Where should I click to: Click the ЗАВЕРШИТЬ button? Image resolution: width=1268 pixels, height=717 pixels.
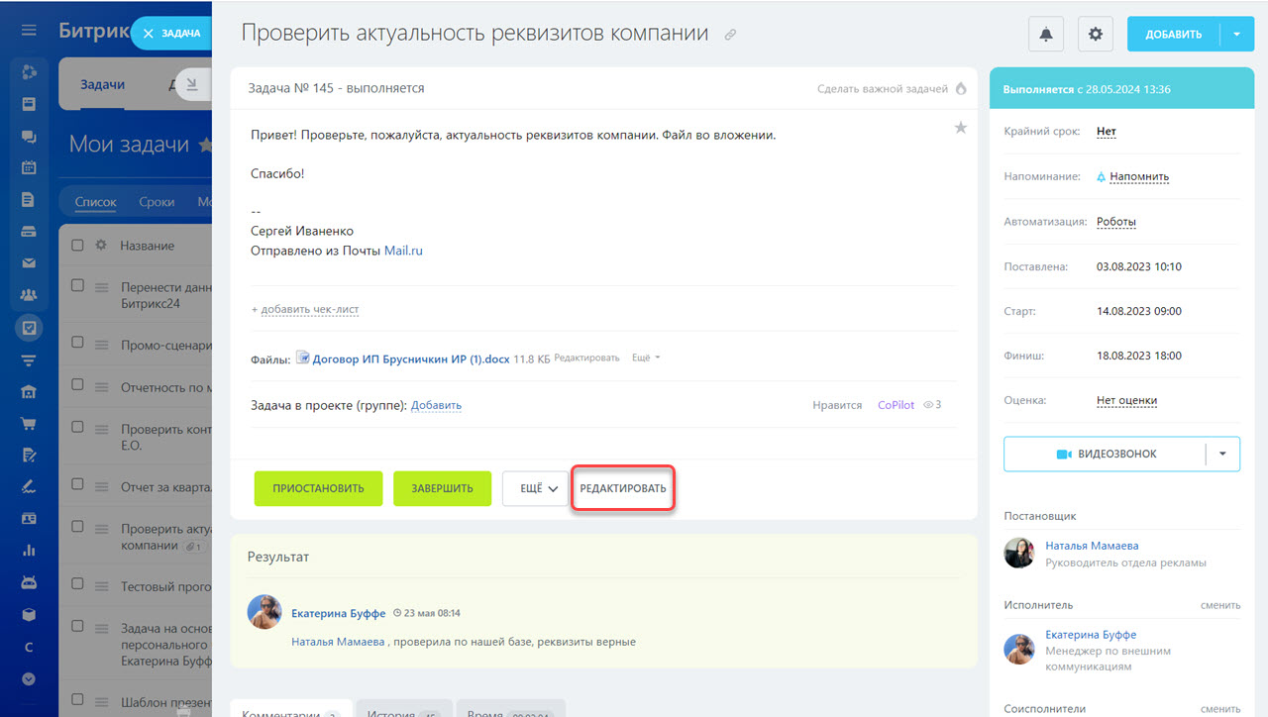coord(442,488)
